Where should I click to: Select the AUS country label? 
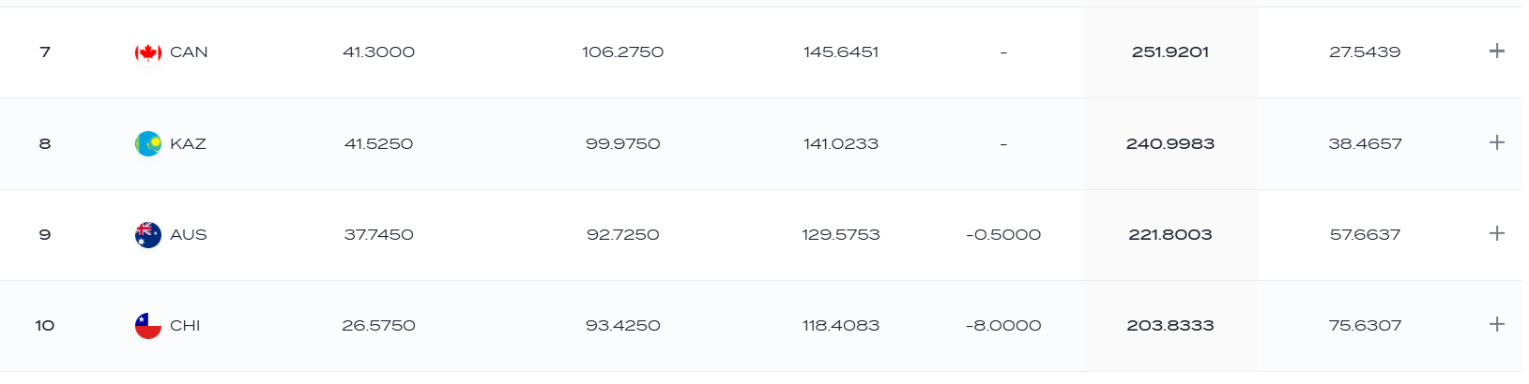pyautogui.click(x=189, y=235)
